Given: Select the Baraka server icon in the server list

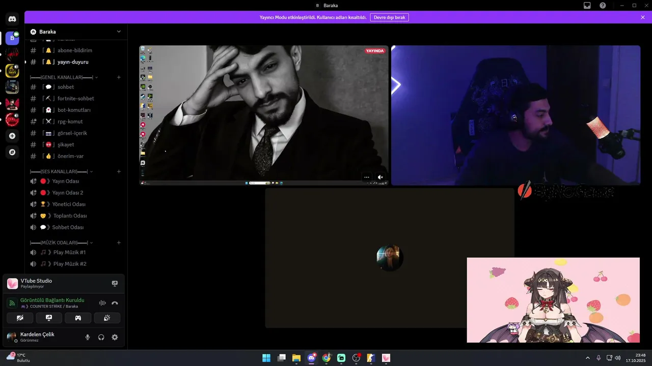Looking at the screenshot, I should pos(12,38).
